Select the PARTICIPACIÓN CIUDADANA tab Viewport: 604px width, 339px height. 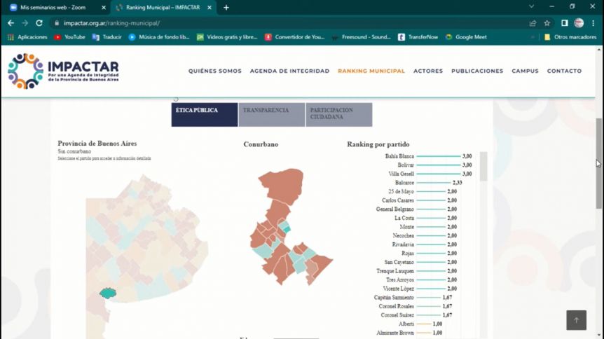(339, 114)
